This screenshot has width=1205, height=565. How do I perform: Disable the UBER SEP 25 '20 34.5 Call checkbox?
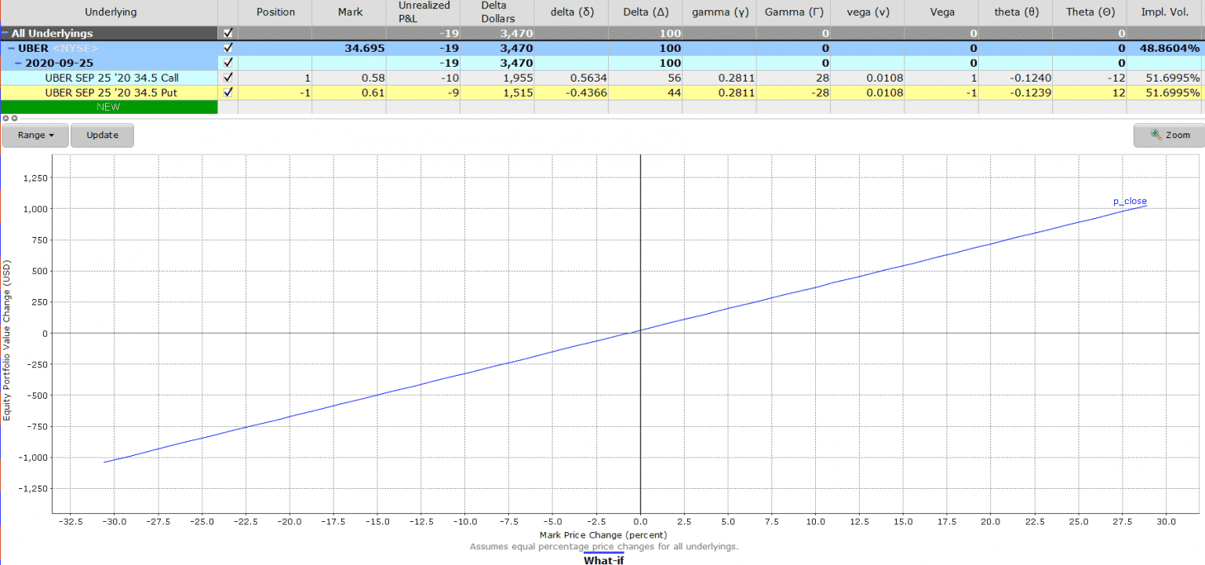[x=228, y=77]
